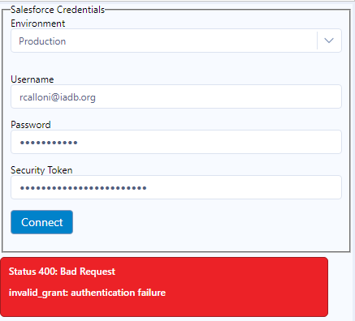Click the Security Token label

41,170
